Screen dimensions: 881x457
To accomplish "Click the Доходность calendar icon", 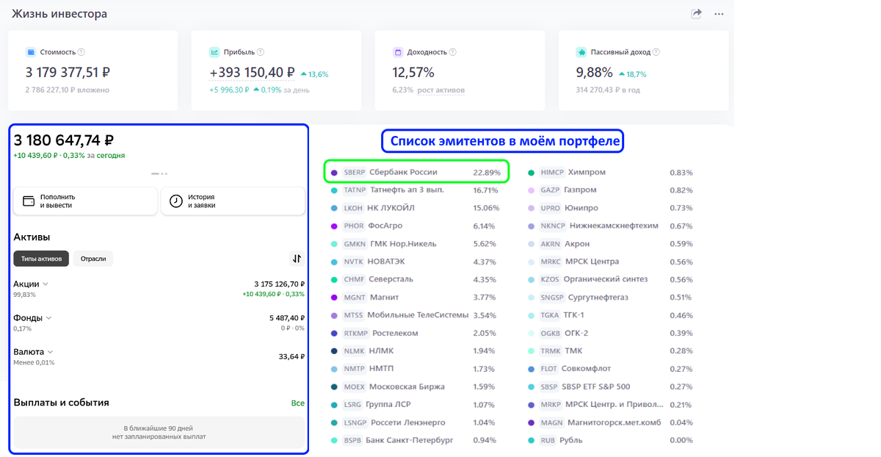I will [x=398, y=52].
